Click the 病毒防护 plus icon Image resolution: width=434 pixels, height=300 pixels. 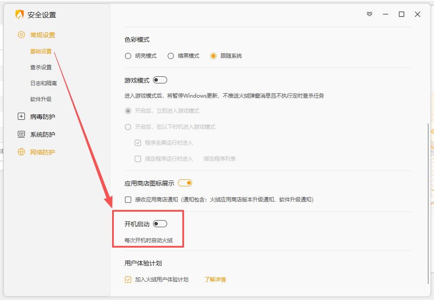click(x=21, y=117)
